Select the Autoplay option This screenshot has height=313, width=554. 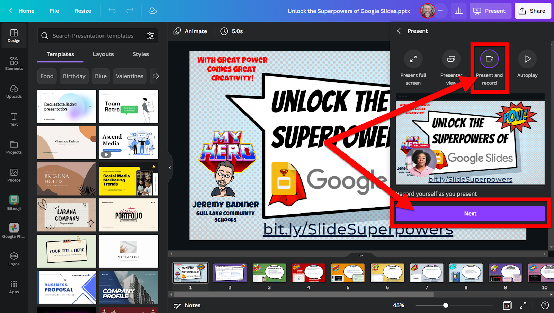(x=527, y=65)
